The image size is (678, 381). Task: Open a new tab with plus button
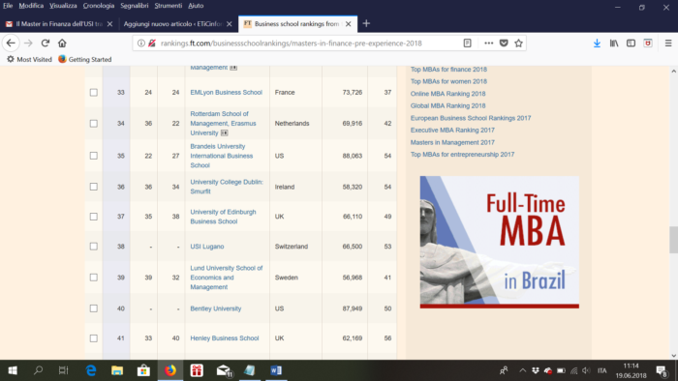point(366,24)
